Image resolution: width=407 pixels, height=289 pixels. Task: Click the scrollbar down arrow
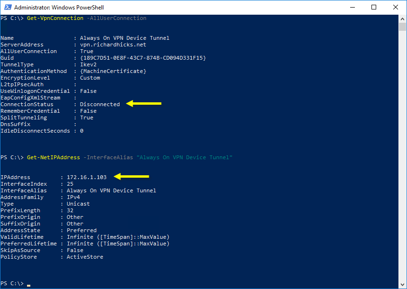[402, 284]
